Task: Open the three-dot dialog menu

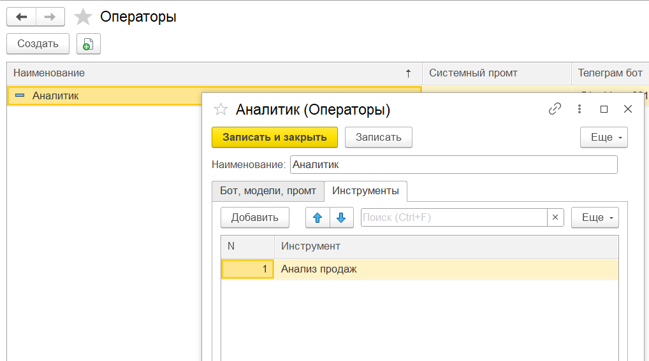Action: point(580,109)
